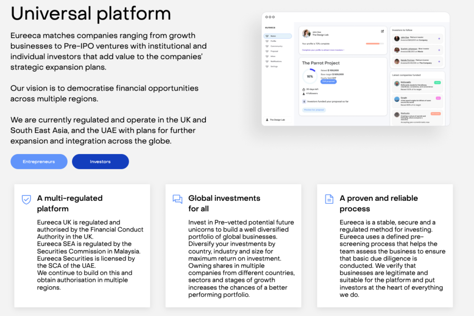
Task: Follow John Doe using the plus icon
Action: point(439,39)
